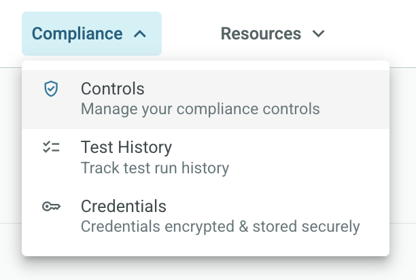
Task: Click 'Credentials encrypted & stored securely' text
Action: tap(220, 226)
